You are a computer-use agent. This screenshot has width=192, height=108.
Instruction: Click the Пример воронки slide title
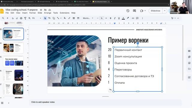[x=128, y=40]
